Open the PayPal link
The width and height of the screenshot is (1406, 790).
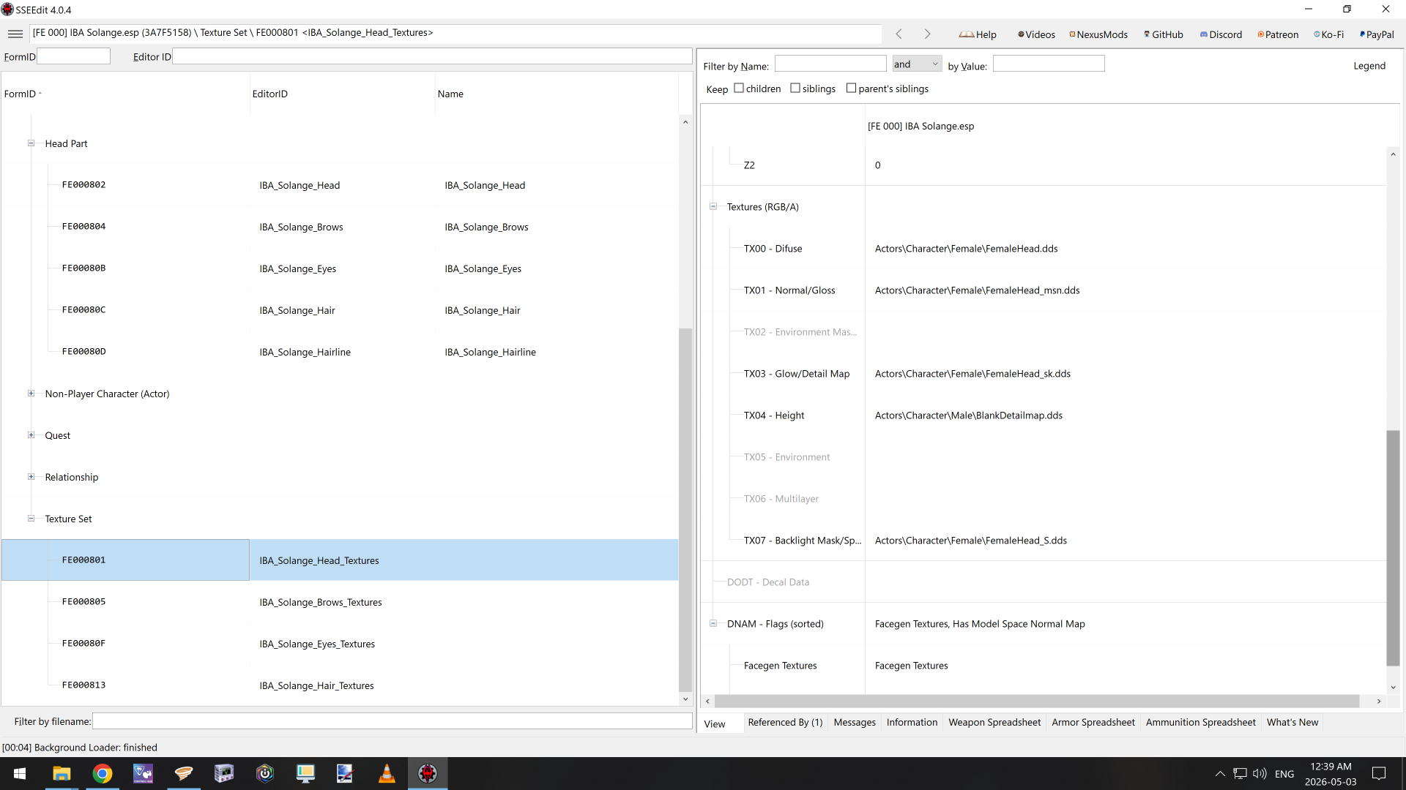(1377, 34)
